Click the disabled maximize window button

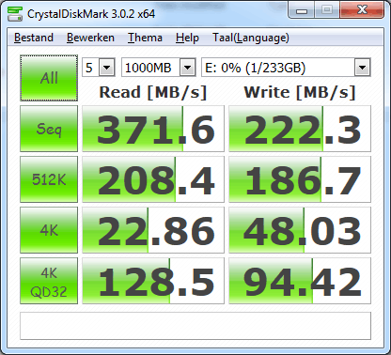[327, 10]
